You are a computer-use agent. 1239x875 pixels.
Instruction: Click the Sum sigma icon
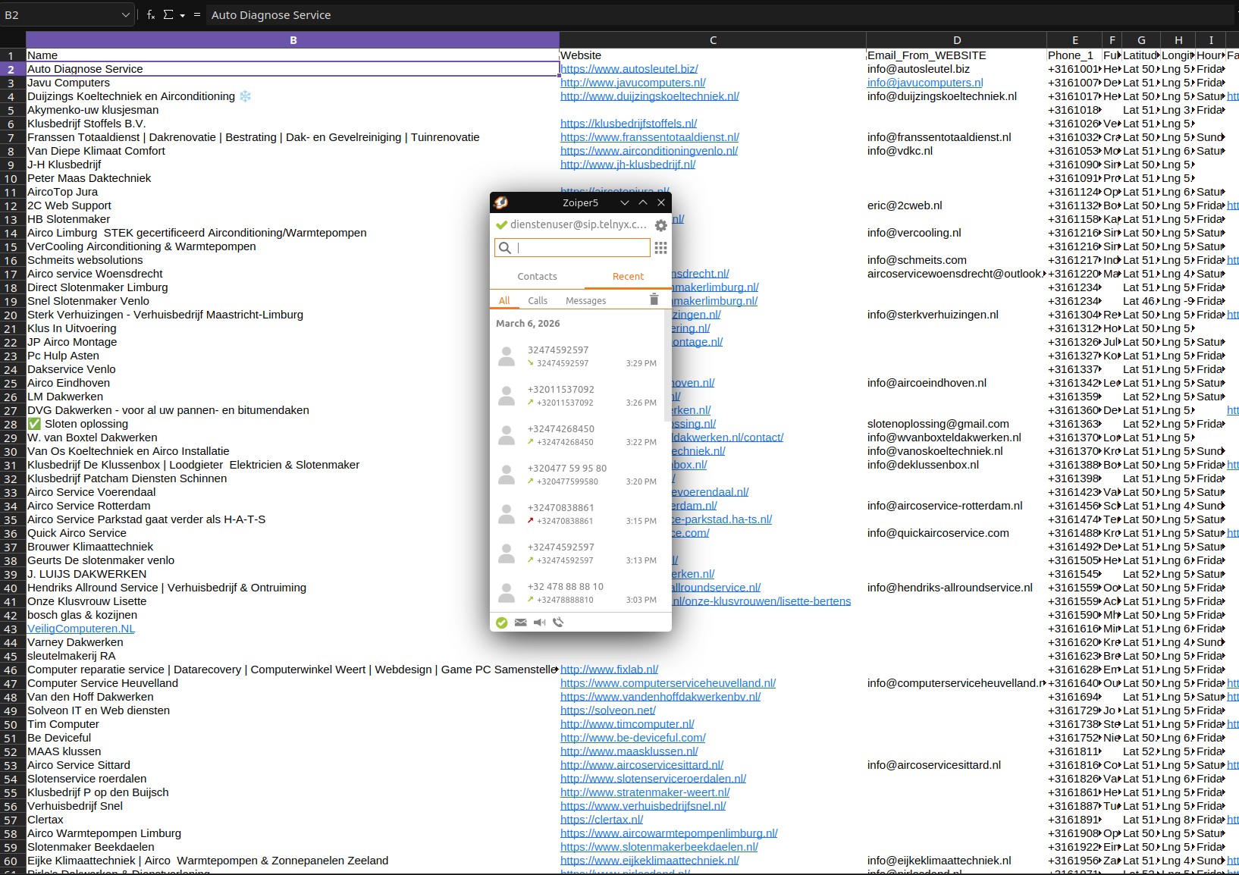(168, 15)
